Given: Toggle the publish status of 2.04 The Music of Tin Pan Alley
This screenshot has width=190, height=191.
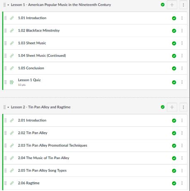Looking at the screenshot, I should coord(174,158).
